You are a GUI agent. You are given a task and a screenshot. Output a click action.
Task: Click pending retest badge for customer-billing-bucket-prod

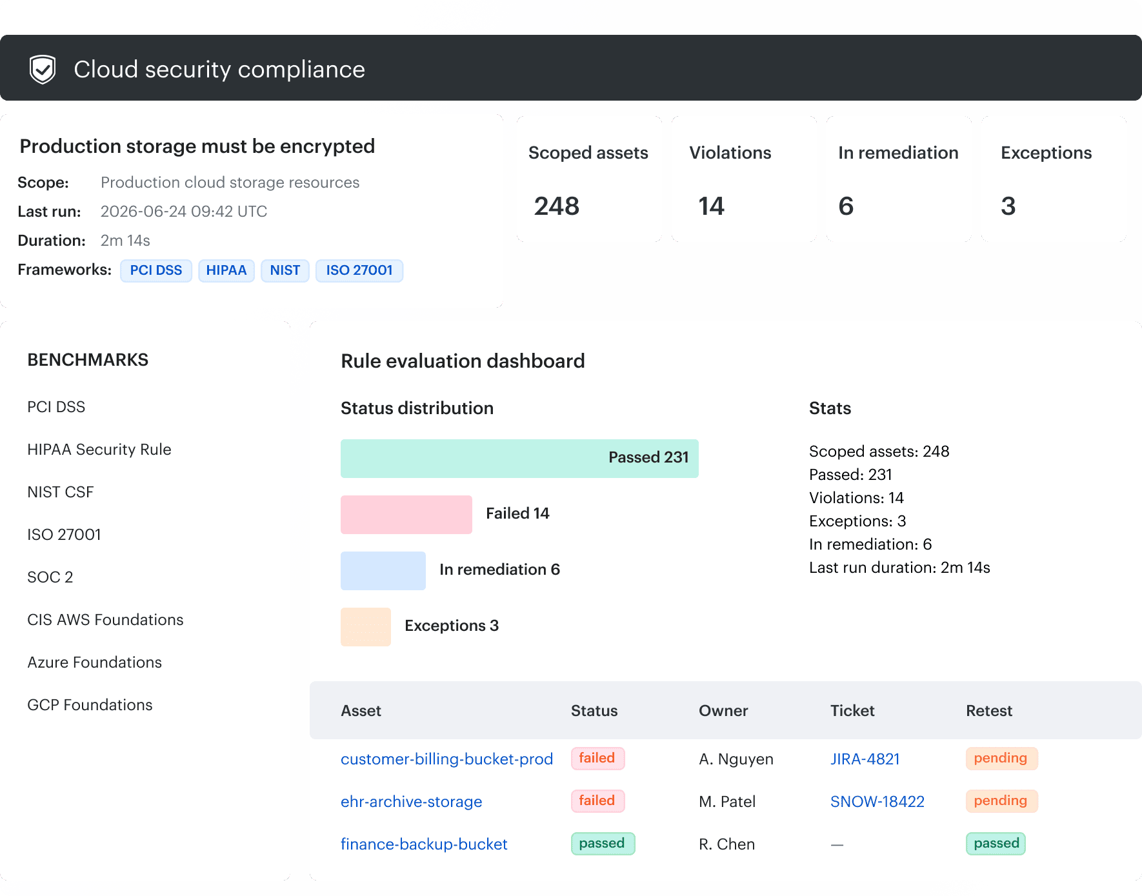[1001, 759]
